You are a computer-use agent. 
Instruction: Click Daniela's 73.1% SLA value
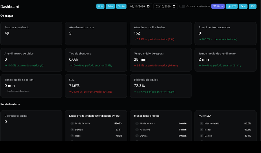pos(248,136)
